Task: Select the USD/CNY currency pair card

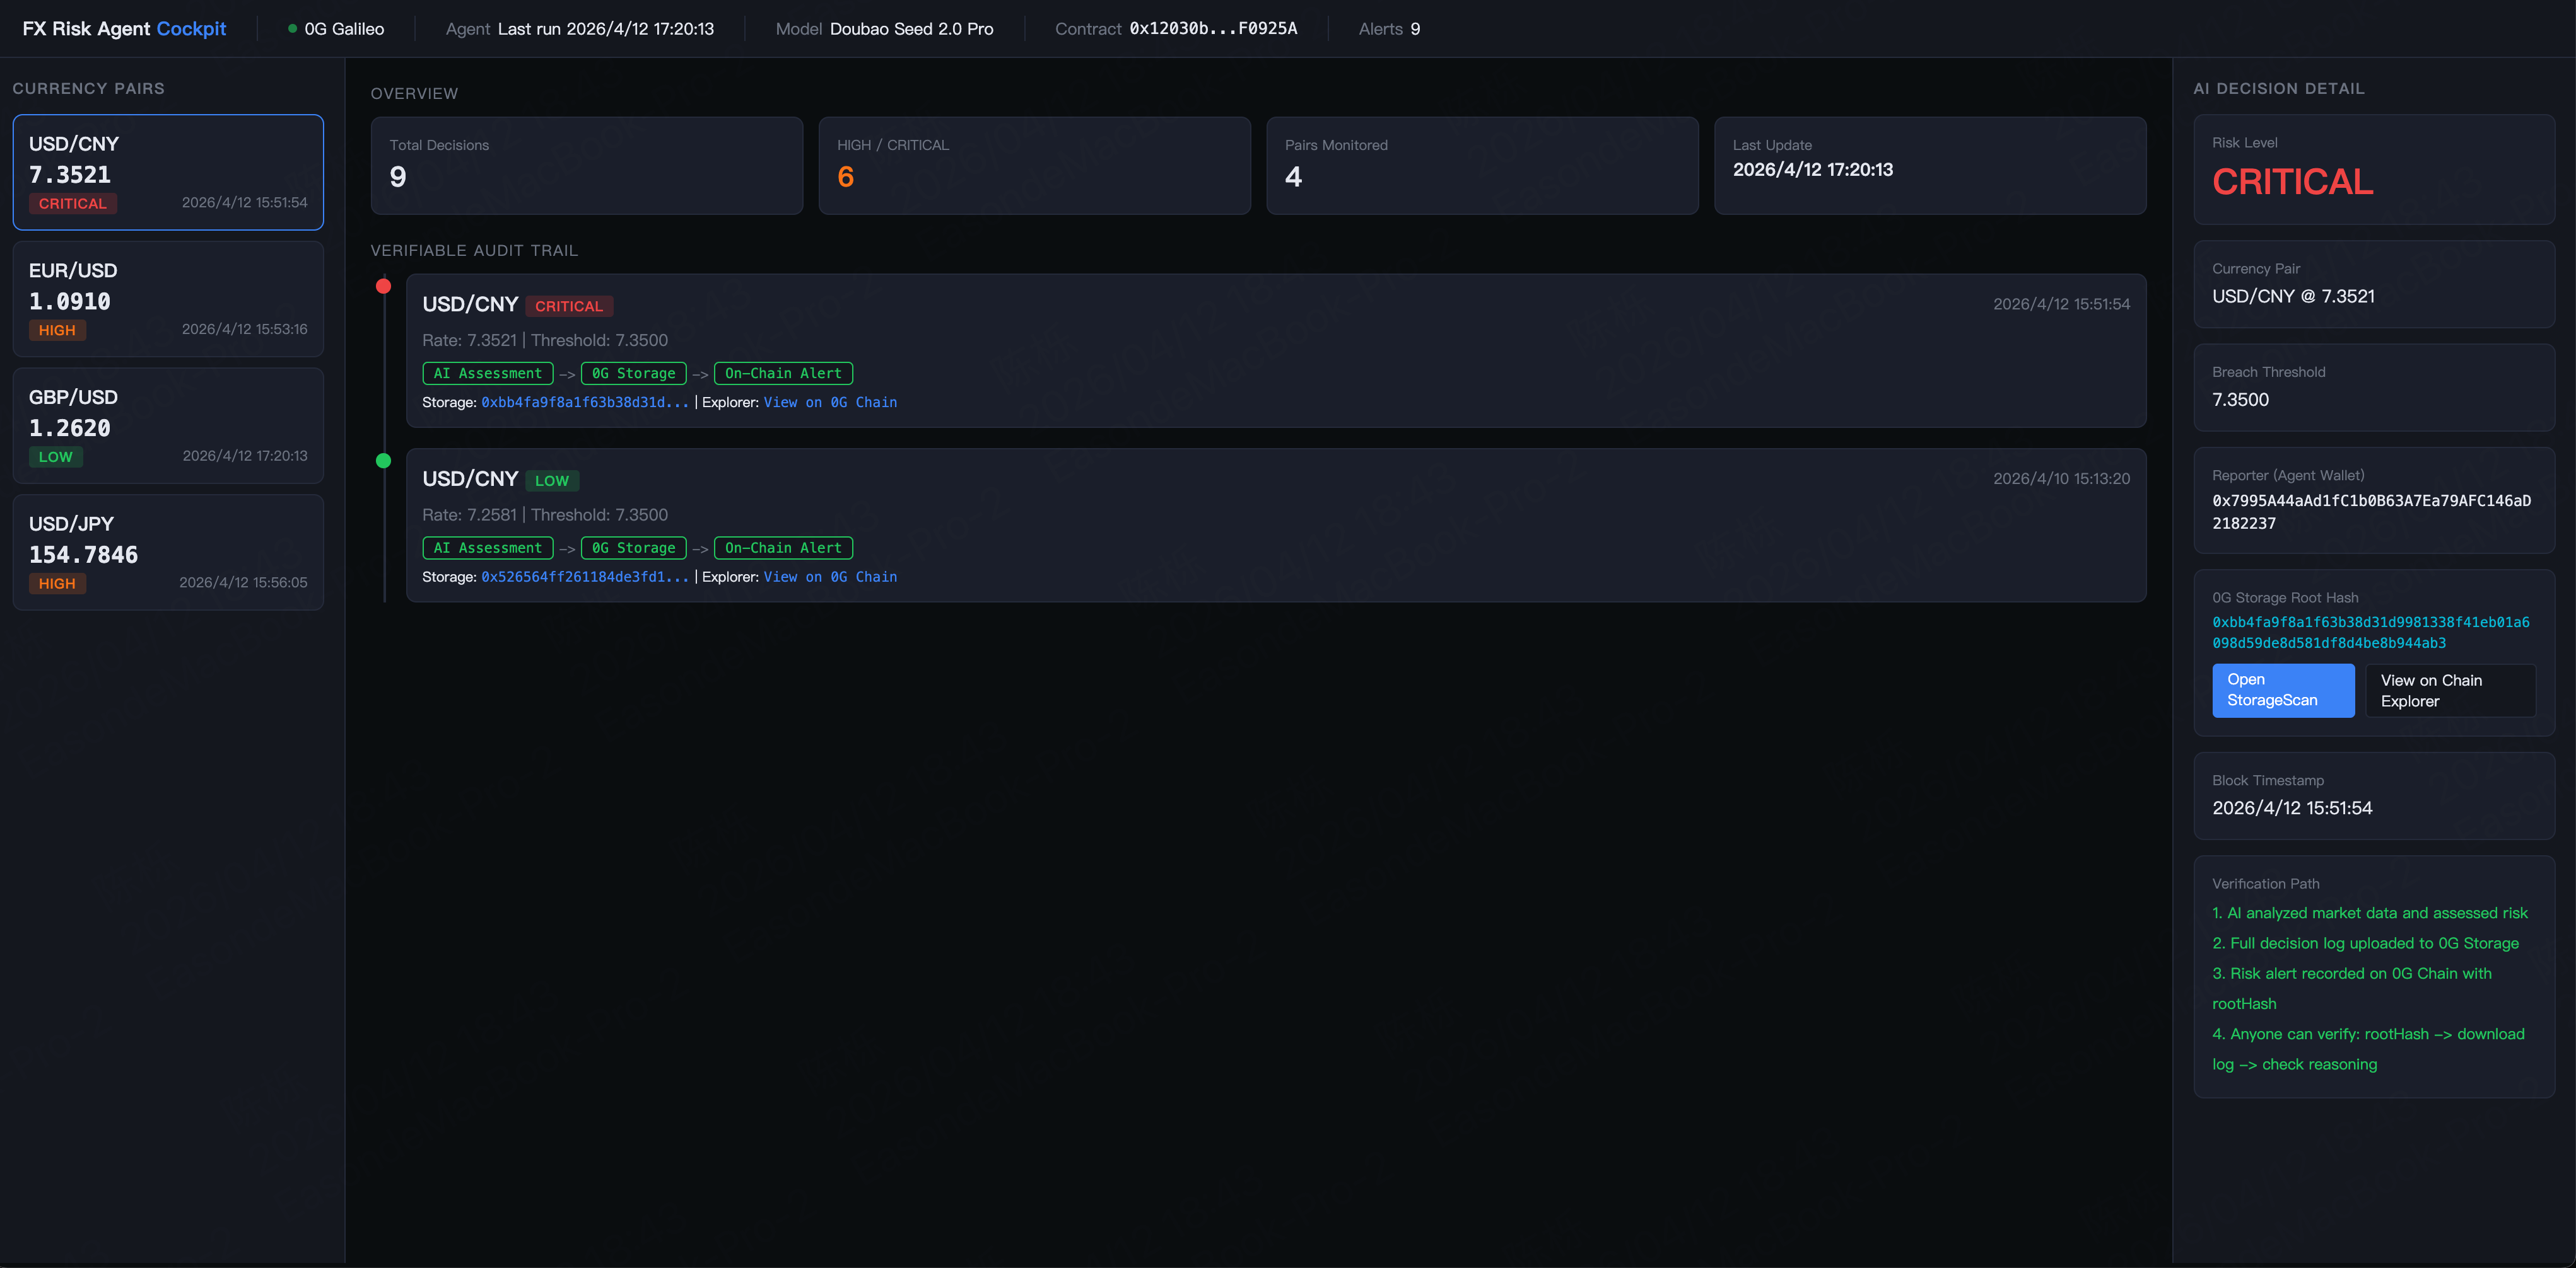Action: tap(168, 172)
